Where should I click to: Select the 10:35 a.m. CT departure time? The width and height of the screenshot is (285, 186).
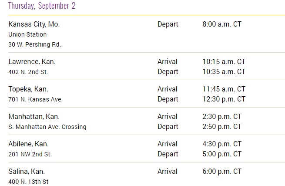(x=224, y=72)
